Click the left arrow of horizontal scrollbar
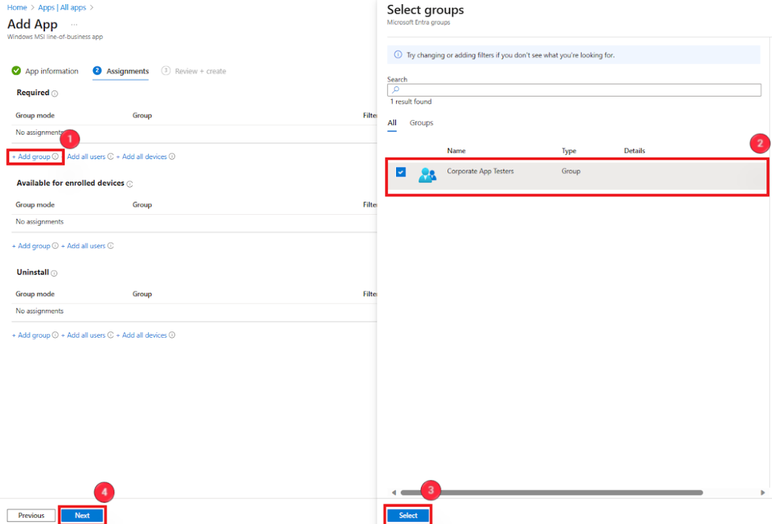 (395, 493)
